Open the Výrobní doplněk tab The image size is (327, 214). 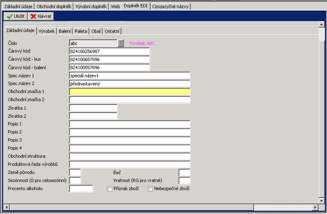(x=91, y=6)
